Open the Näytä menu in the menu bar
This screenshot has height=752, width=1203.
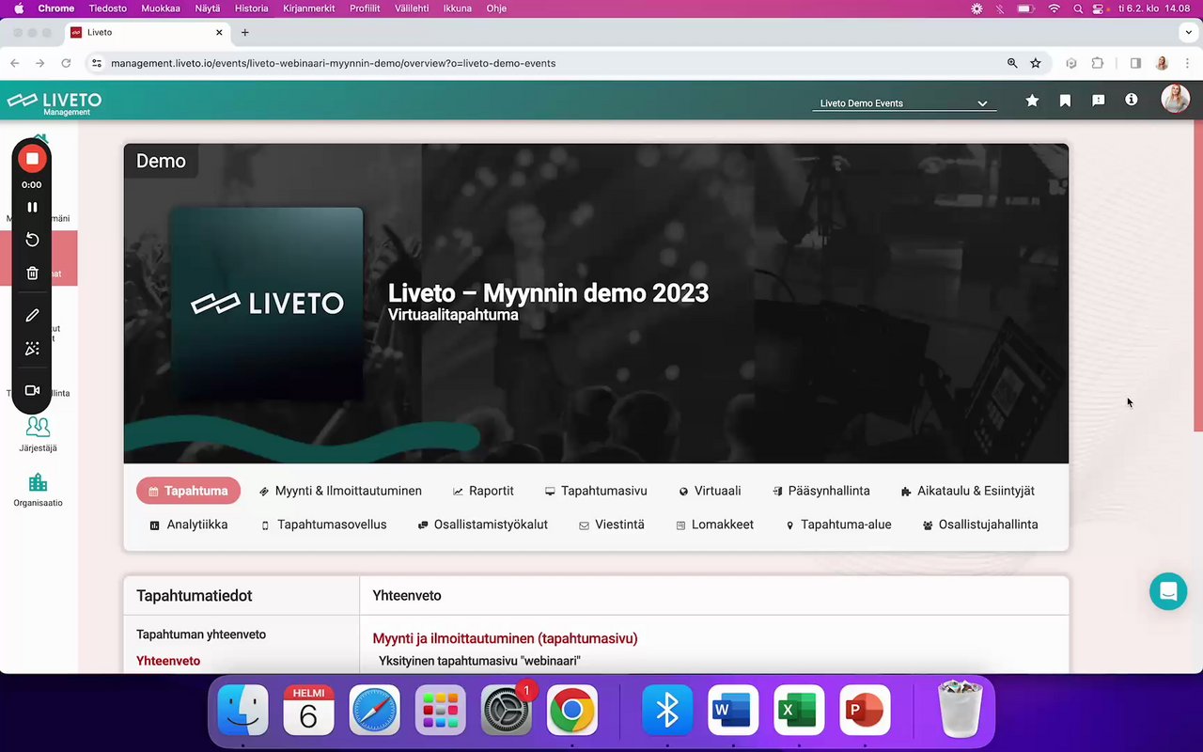[x=208, y=8]
